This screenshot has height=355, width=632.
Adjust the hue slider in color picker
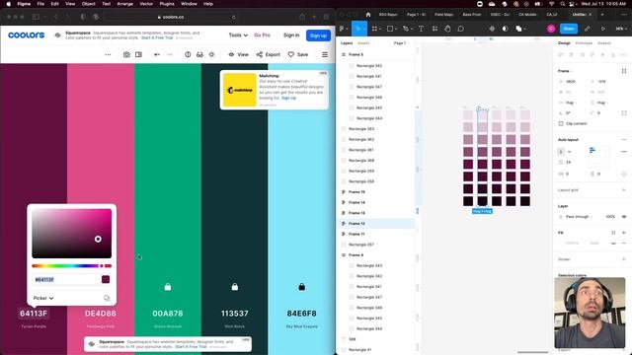coord(72,265)
